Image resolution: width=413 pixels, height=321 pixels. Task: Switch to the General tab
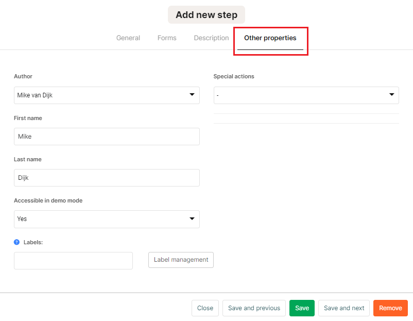[128, 38]
